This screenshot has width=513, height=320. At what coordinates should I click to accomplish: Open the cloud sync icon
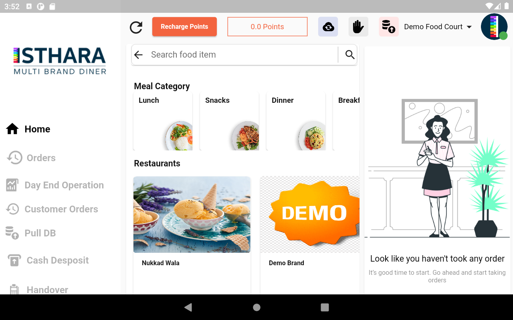click(x=328, y=27)
